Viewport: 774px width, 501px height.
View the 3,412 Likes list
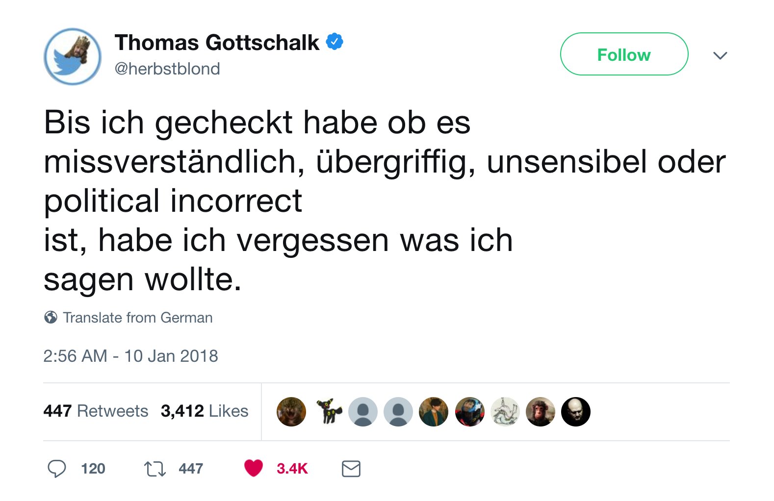point(204,411)
